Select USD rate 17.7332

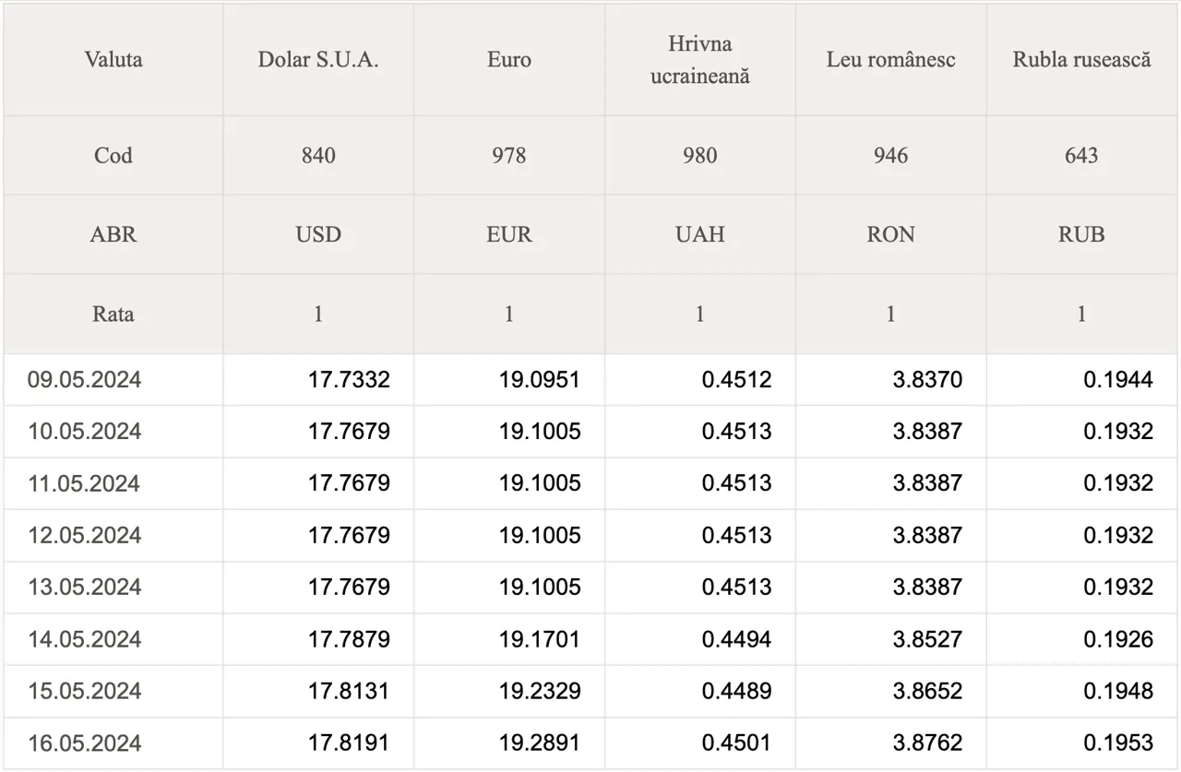coord(349,379)
